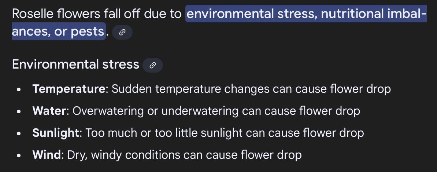
Task: Select highlighted text 'environmental stress, nutritional imbal-'
Action: [x=306, y=14]
